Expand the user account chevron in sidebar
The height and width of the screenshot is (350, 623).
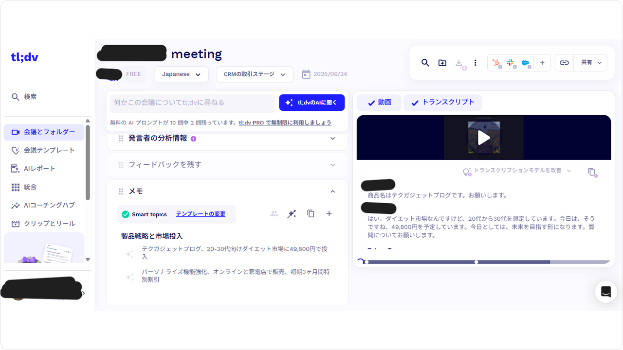83,293
